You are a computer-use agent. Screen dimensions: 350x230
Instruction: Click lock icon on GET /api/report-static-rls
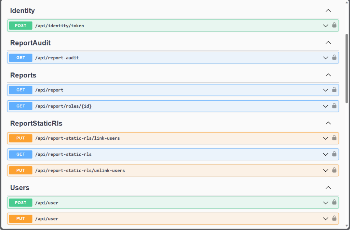(x=334, y=154)
